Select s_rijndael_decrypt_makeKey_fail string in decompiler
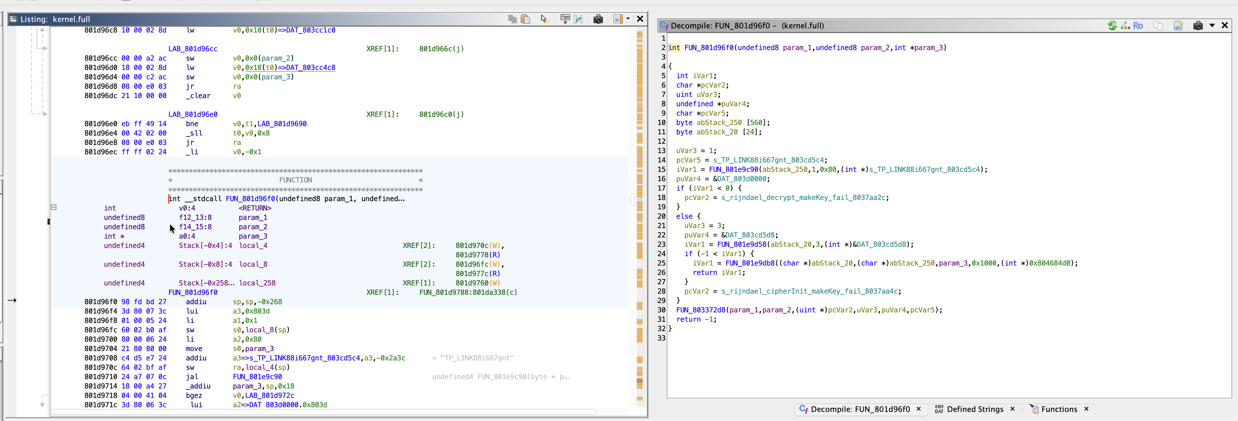The width and height of the screenshot is (1238, 421). 805,198
